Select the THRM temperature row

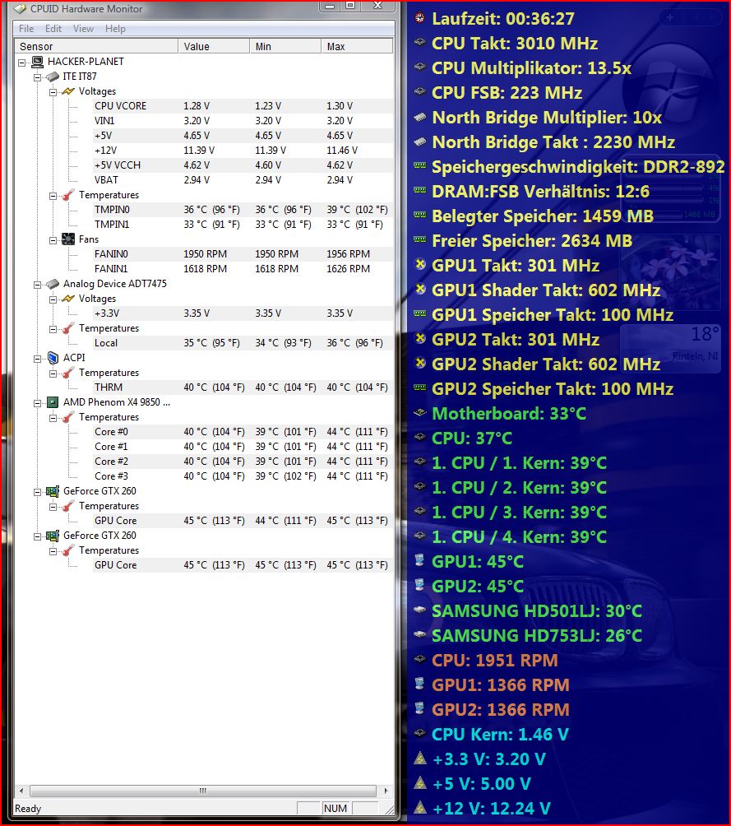click(x=243, y=387)
